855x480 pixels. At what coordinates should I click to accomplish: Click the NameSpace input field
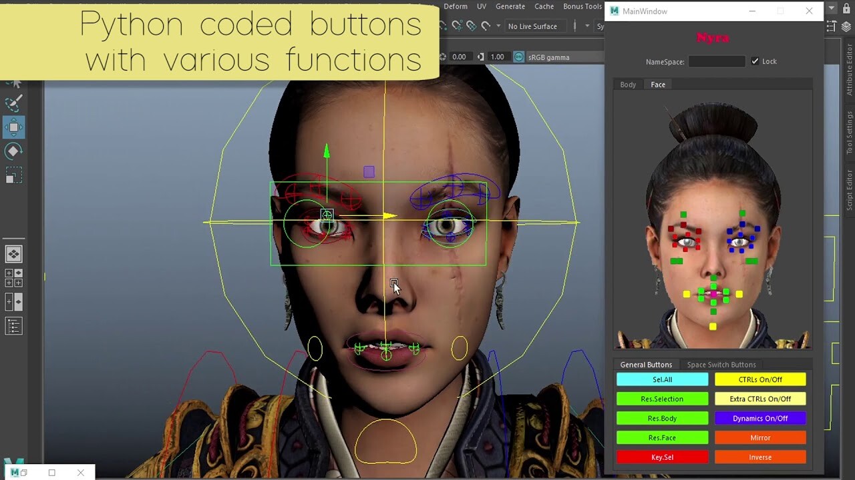click(717, 61)
